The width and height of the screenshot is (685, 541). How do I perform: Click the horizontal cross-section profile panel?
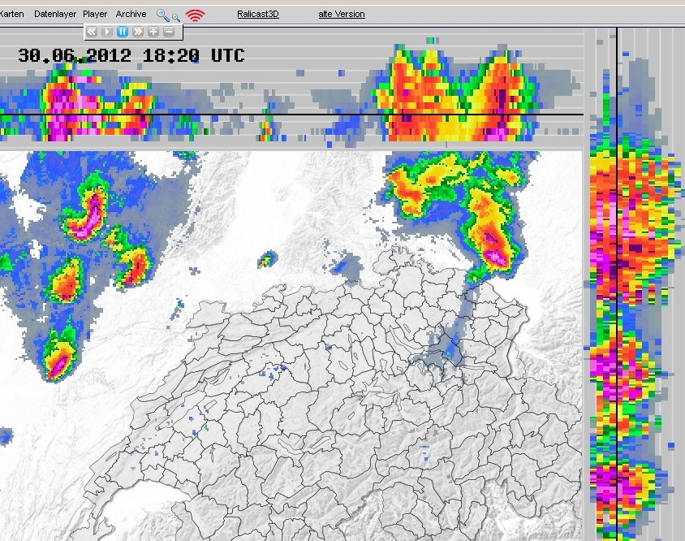pyautogui.click(x=291, y=88)
